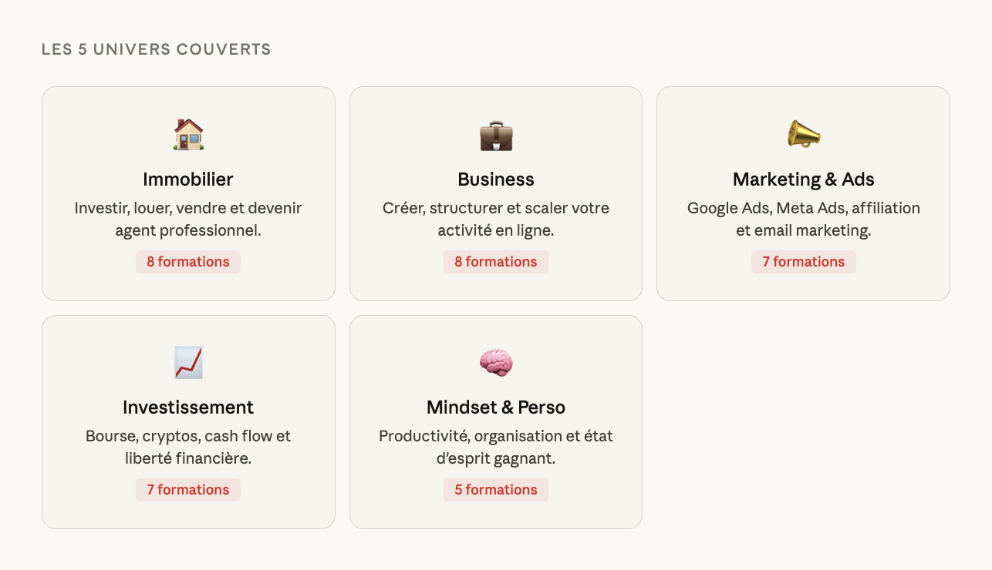Click the "5 formations" badge

pos(496,490)
